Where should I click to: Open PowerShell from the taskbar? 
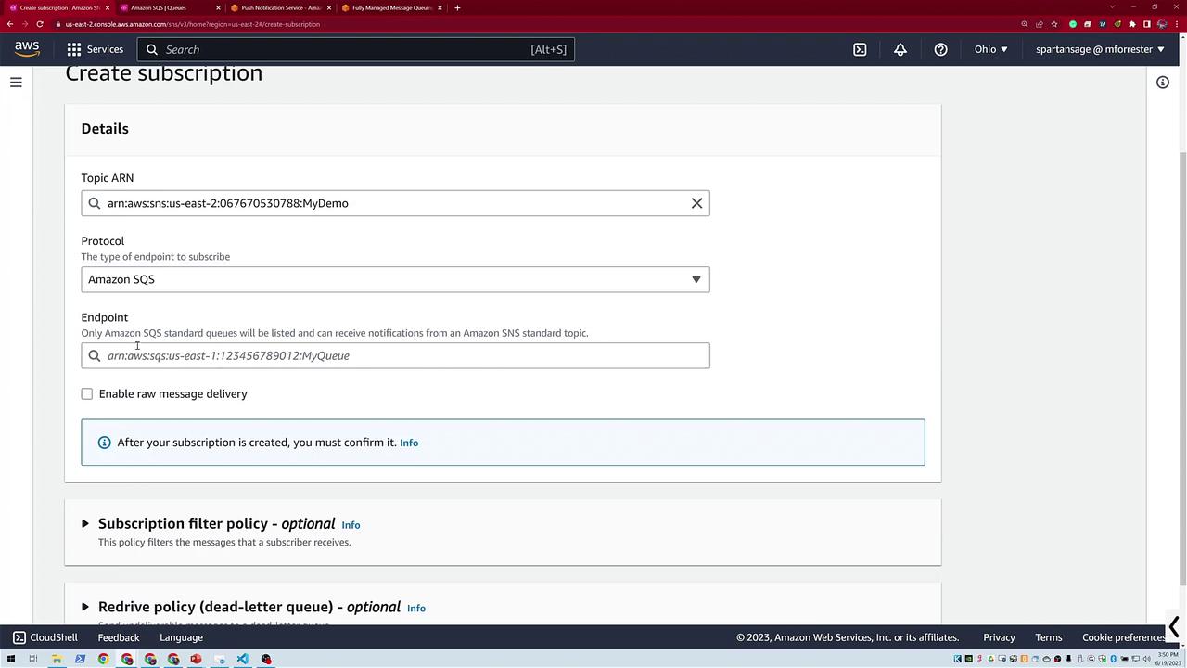80,660
